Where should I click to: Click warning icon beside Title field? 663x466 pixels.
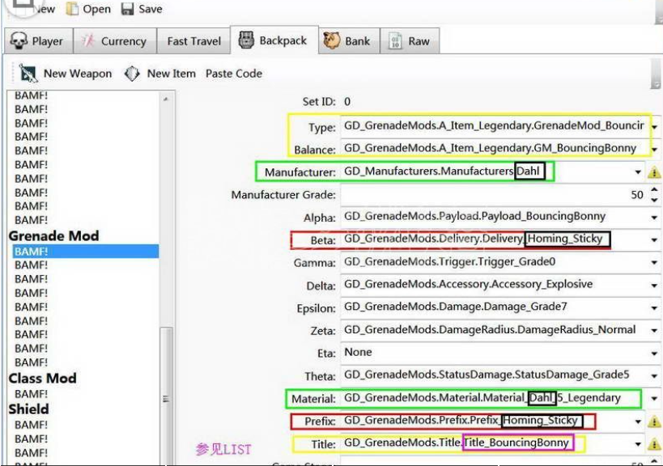[654, 444]
